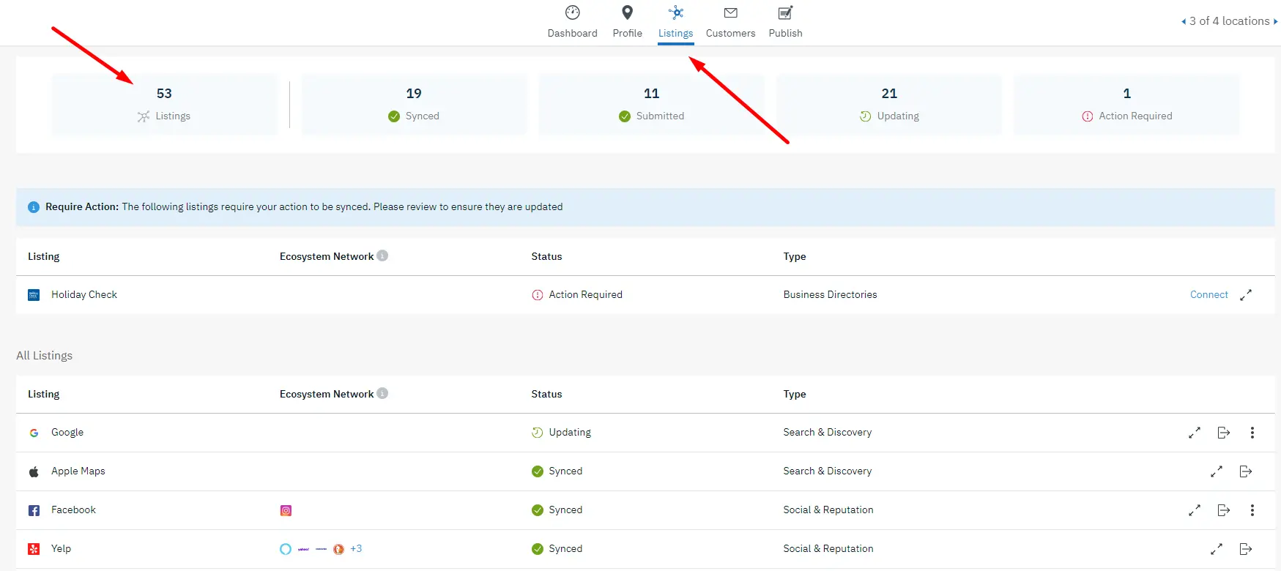Click the Holiday Check logo icon
The height and width of the screenshot is (571, 1281).
point(34,295)
